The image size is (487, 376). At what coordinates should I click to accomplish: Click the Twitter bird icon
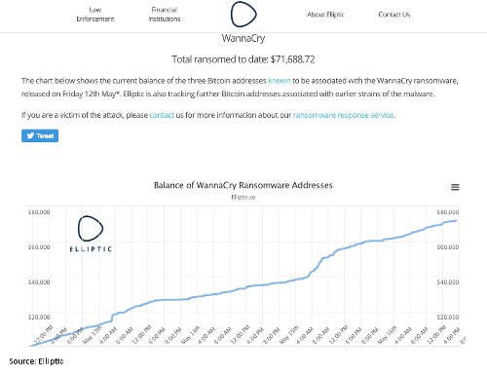pos(30,135)
